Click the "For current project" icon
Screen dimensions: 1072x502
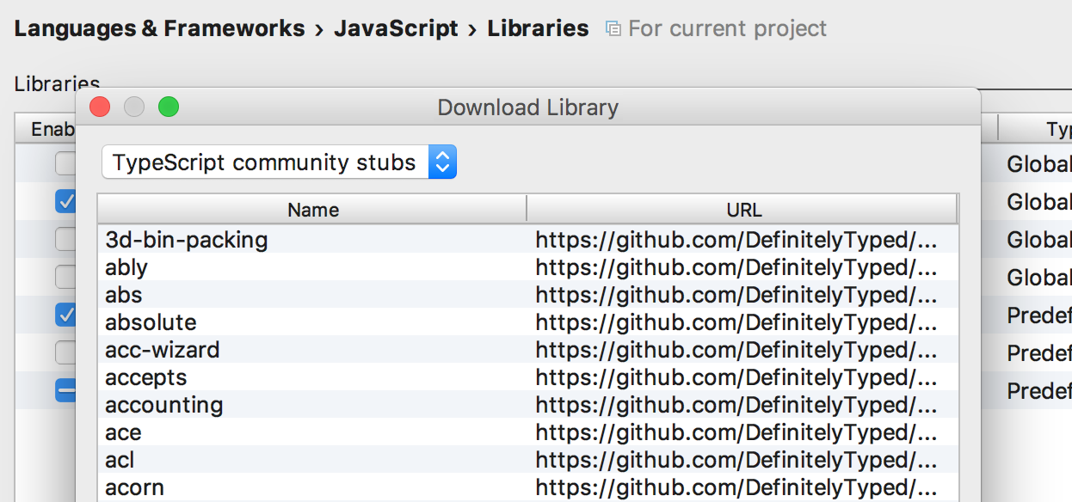point(613,29)
